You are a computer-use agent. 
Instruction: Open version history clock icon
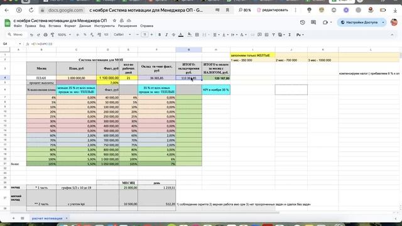click(303, 23)
